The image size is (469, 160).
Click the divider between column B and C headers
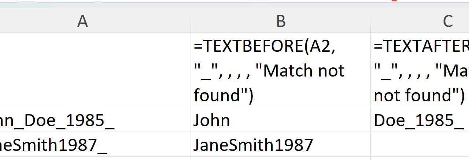point(370,22)
